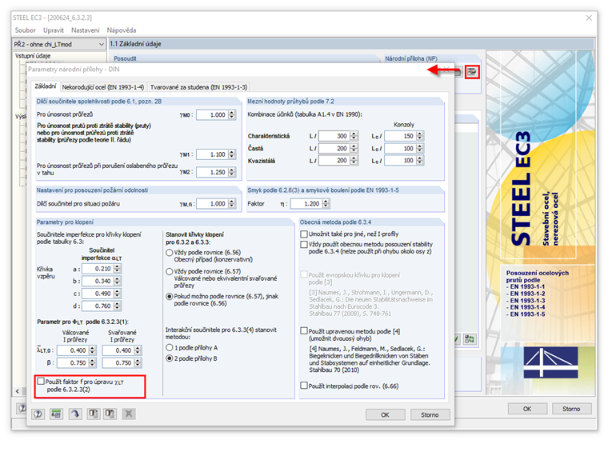
Task: Check 'Vždy použít obecnou metodu posouzení stability'
Action: (x=304, y=244)
